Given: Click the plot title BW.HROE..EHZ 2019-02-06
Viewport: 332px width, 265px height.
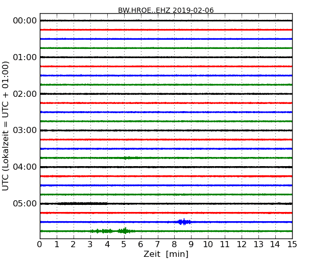Looking at the screenshot, I should pos(166,10).
